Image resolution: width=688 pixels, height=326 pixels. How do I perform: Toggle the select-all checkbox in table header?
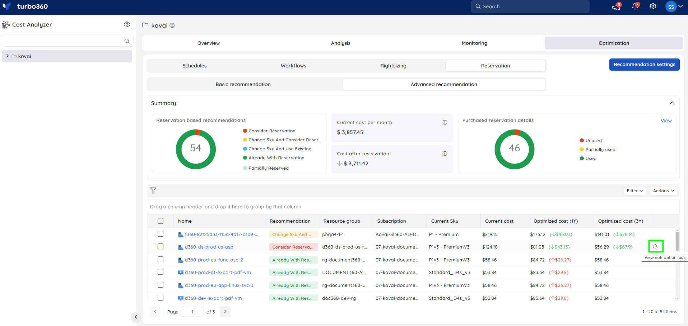point(161,221)
